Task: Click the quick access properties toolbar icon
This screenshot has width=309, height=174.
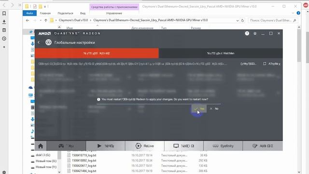Action: [x=35, y=6]
